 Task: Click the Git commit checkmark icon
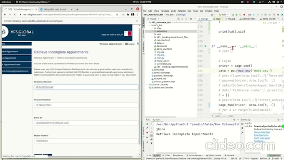[x=258, y=15]
